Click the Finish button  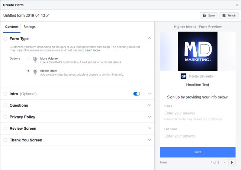[x=229, y=16]
